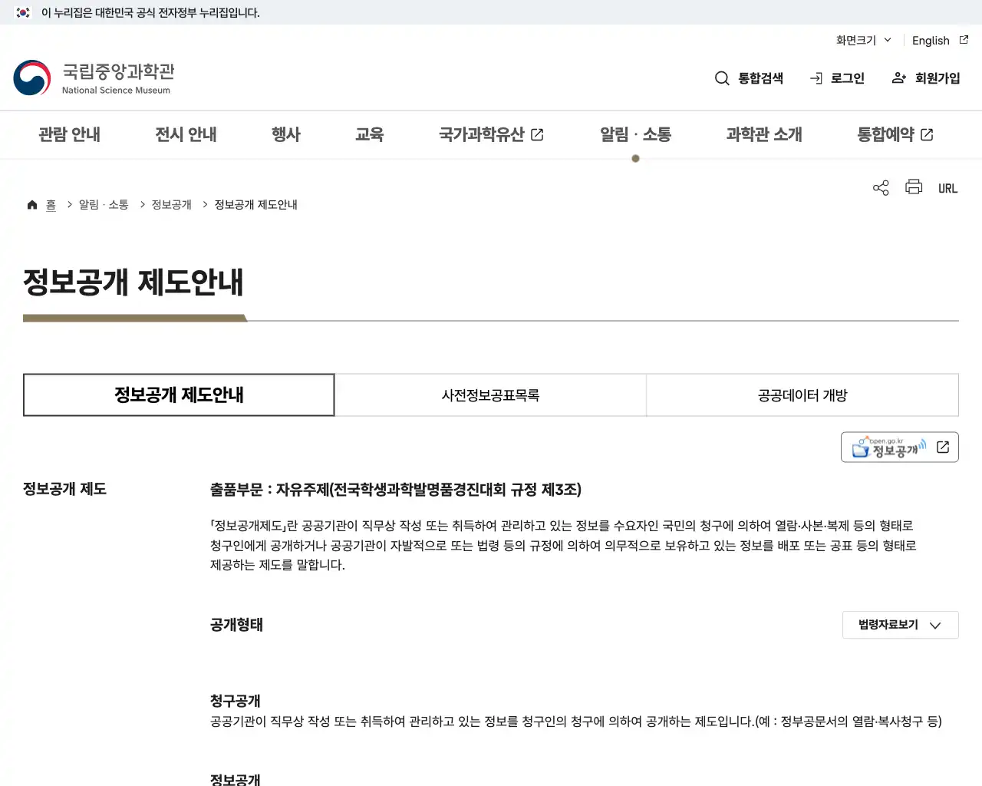This screenshot has height=786, width=982.
Task: Open the share icon near the breadcrumb
Action: tap(880, 187)
